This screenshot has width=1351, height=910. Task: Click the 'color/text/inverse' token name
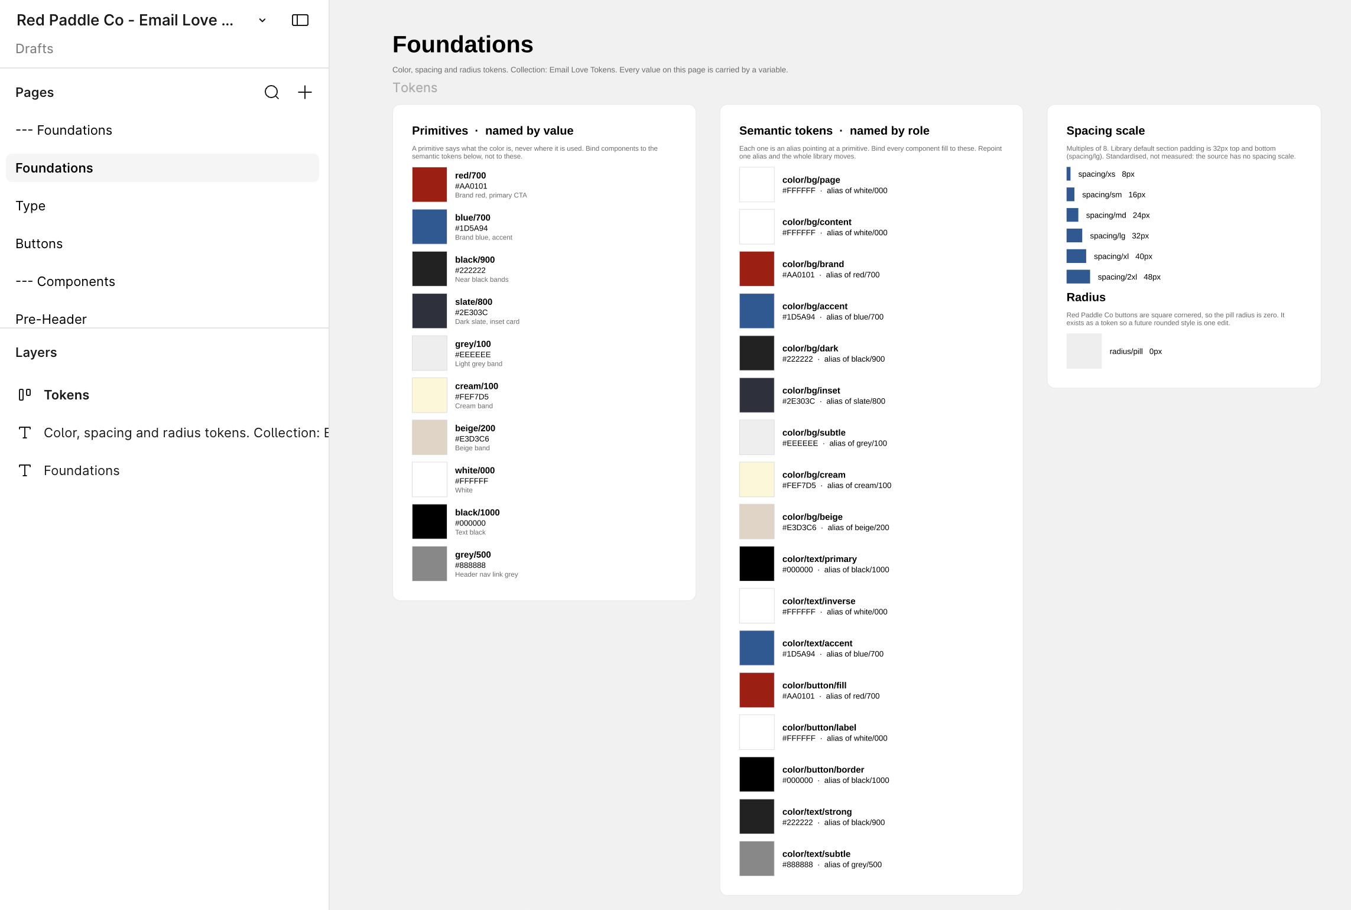(x=819, y=601)
